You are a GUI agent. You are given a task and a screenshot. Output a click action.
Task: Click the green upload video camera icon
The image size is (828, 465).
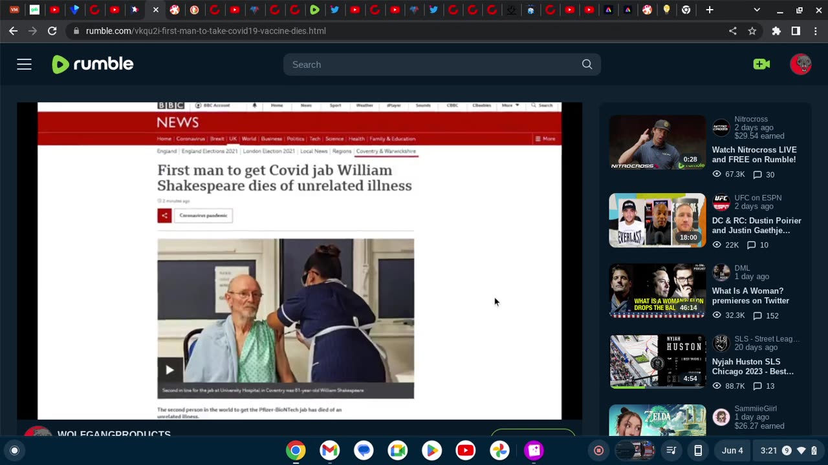[761, 64]
